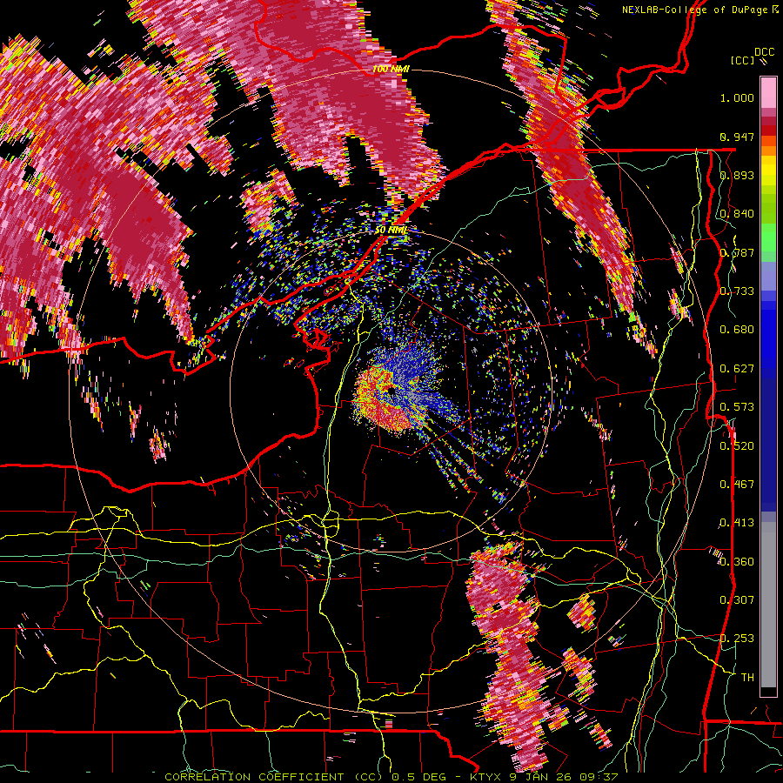Click the 0.5 DEG elevation text
The height and width of the screenshot is (783, 783).
pos(418,777)
